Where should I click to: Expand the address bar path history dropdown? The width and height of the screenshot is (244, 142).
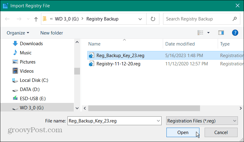(x=140, y=19)
